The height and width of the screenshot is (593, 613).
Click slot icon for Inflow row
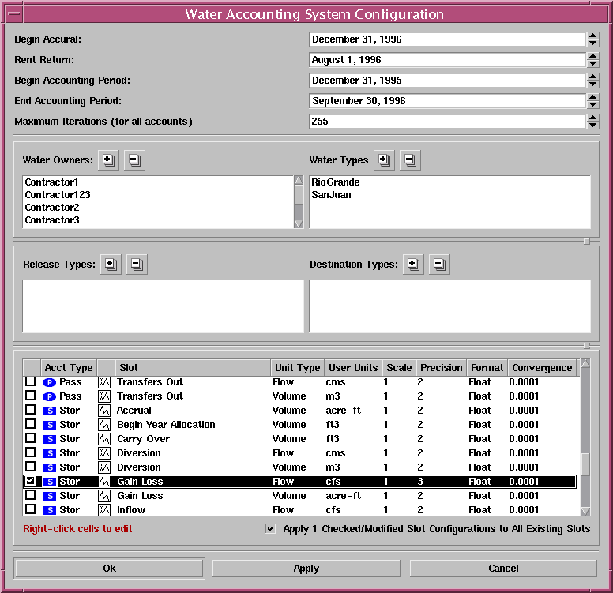click(104, 510)
